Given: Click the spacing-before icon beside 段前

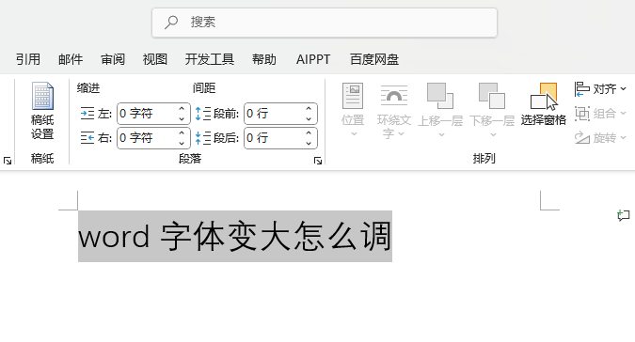Looking at the screenshot, I should (203, 114).
